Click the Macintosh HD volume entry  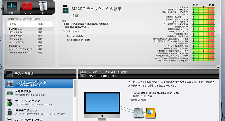point(75,36)
